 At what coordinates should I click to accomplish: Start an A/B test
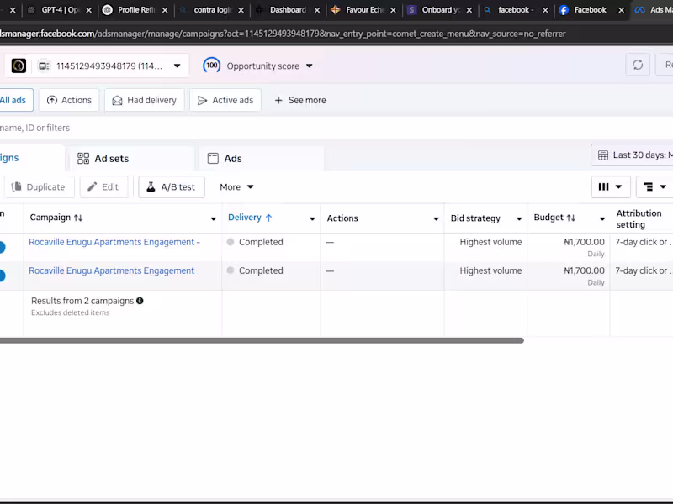[x=172, y=186]
